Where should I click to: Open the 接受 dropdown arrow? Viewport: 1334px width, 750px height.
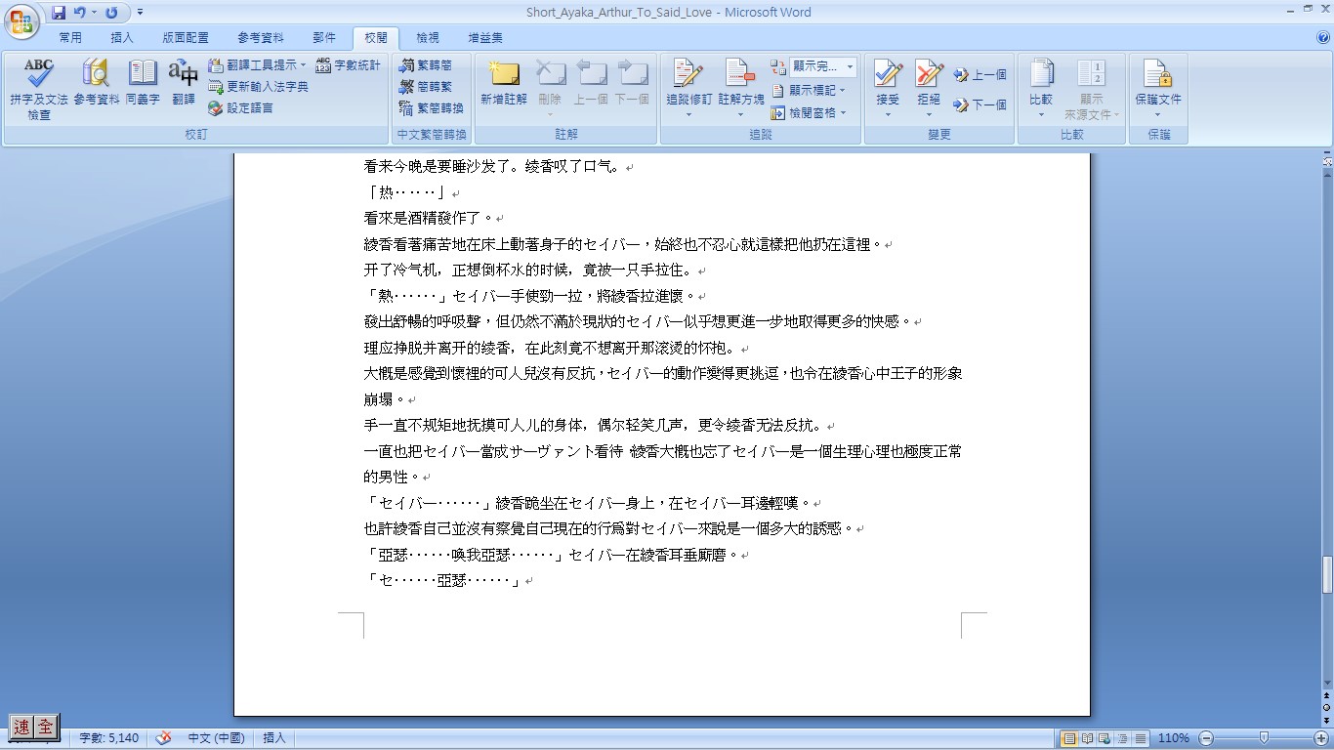coord(888,114)
